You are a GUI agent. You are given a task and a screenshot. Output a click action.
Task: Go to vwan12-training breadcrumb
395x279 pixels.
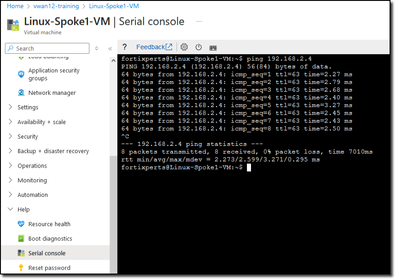point(56,6)
